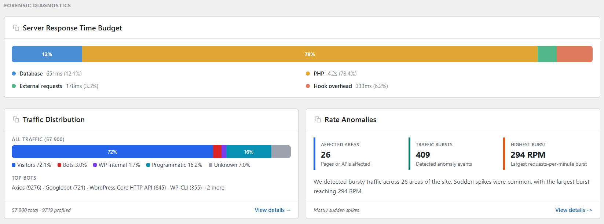Click the Highest Burst 294 RPM card
The width and height of the screenshot is (604, 224).
tap(548, 154)
